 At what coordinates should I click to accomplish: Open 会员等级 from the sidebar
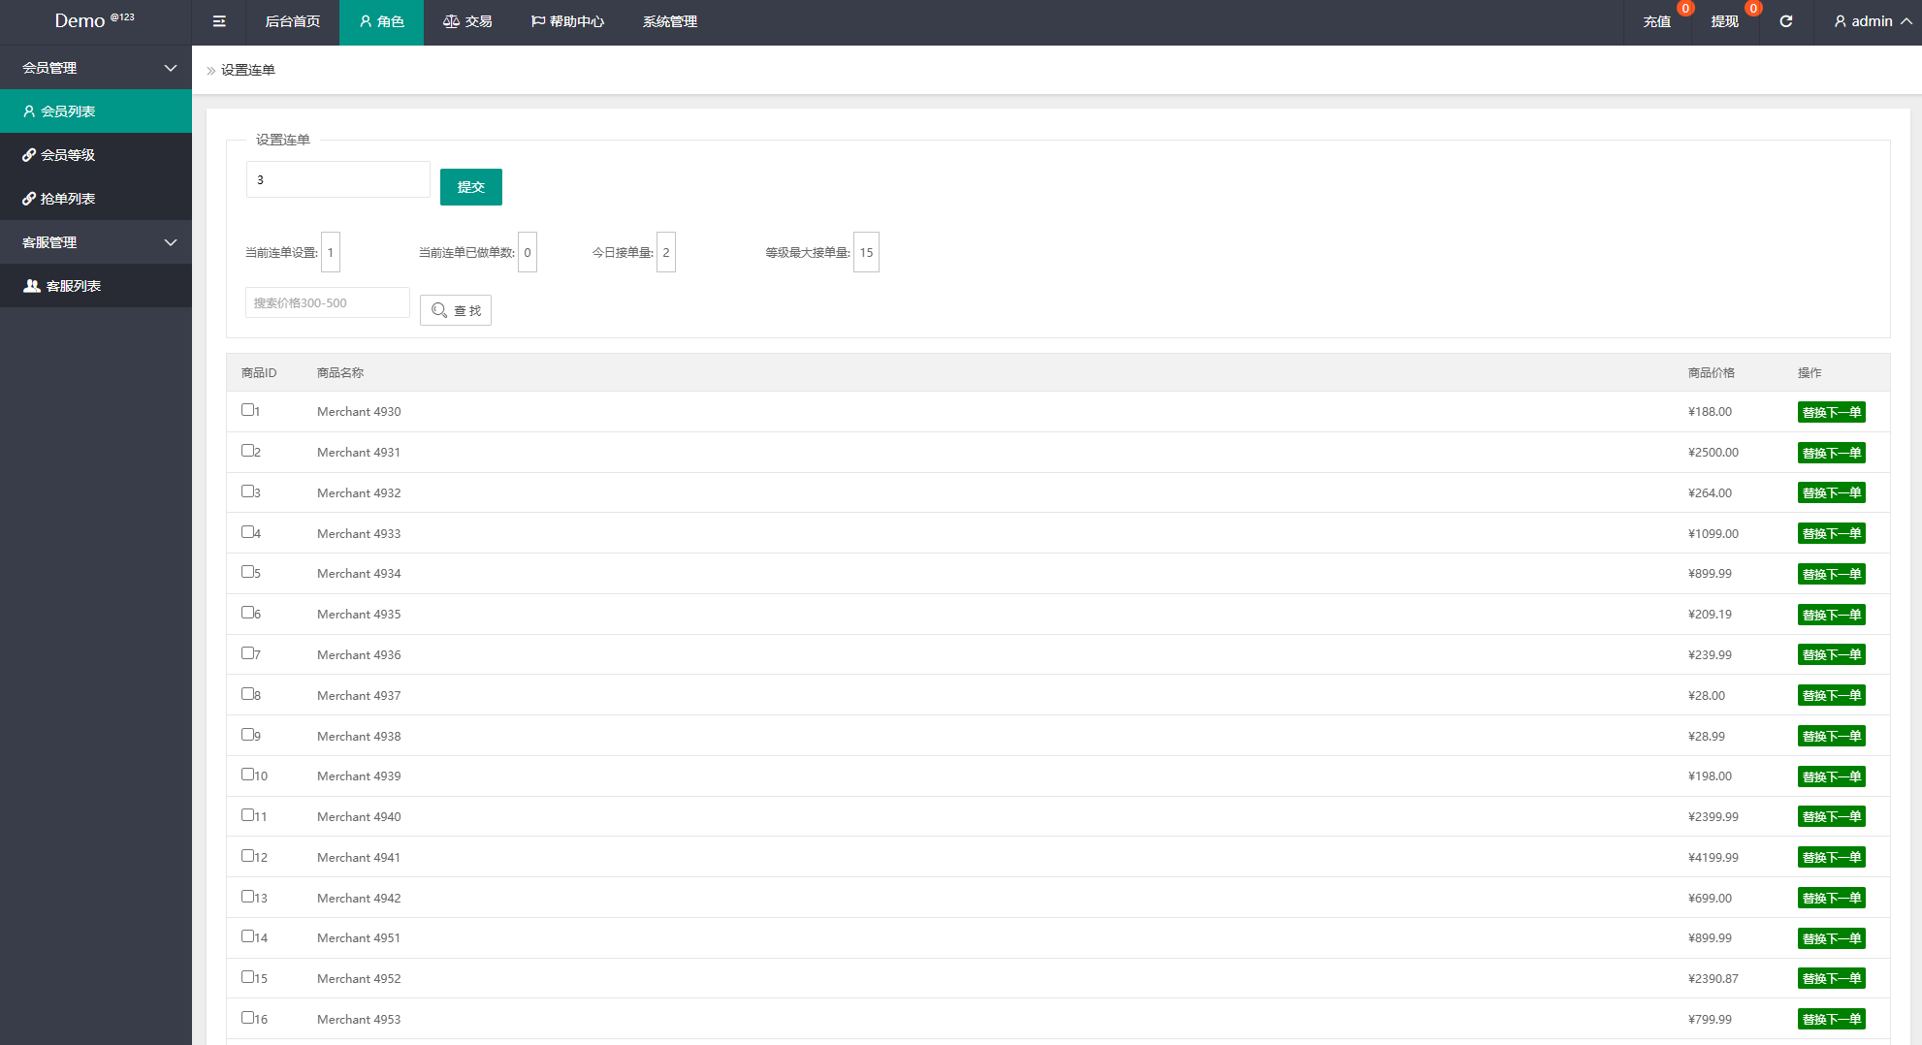68,155
